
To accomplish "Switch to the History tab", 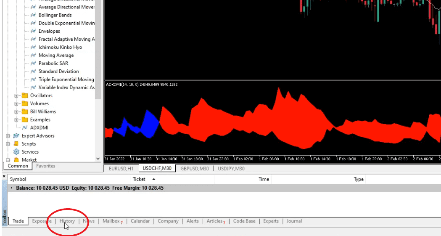I will coord(67,221).
